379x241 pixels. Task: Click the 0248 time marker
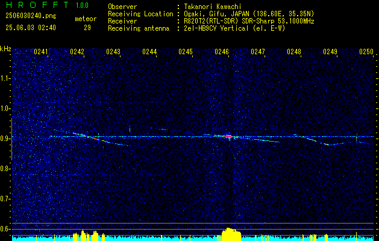coord(294,52)
